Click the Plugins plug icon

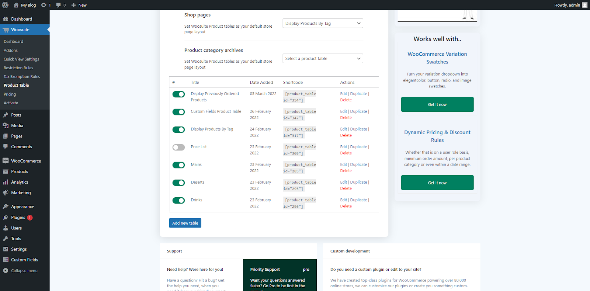tap(6, 218)
